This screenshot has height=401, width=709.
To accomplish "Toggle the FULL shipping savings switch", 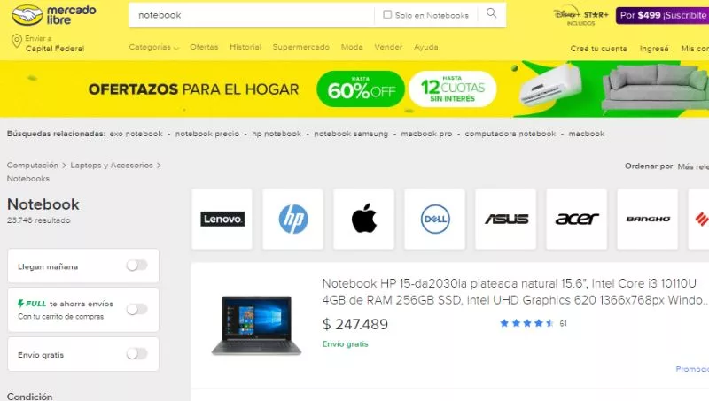I will pos(137,309).
